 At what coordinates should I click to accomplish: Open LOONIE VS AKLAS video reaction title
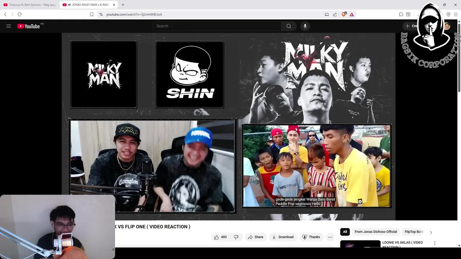402,244
